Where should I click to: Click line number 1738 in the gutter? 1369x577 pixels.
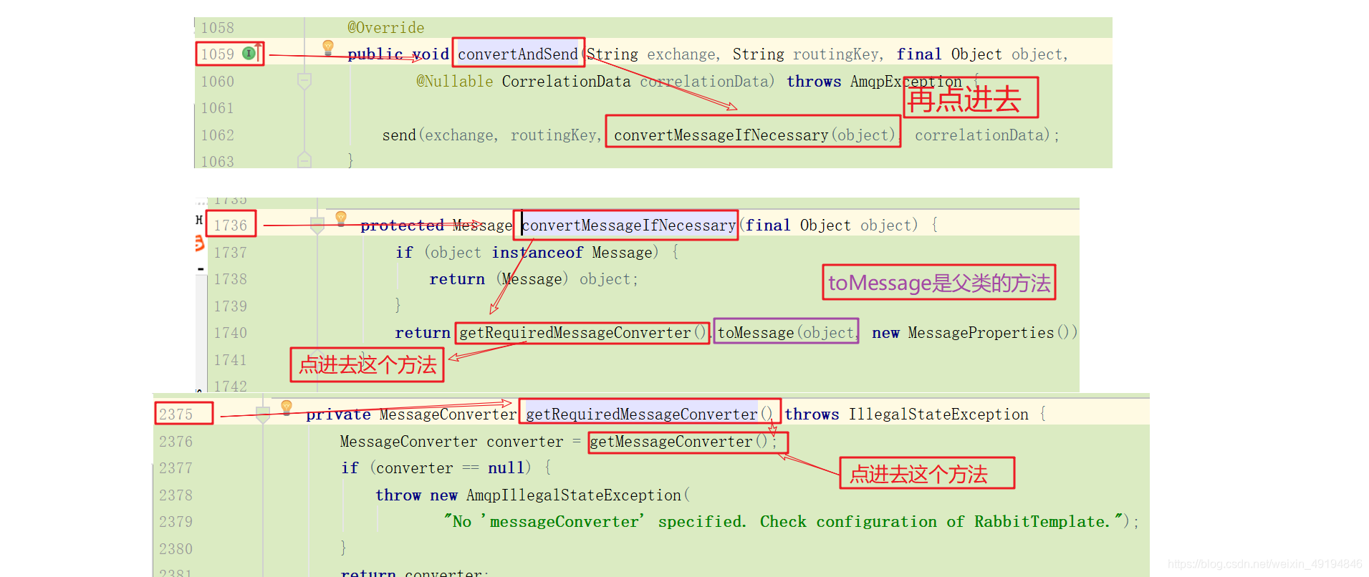click(230, 279)
